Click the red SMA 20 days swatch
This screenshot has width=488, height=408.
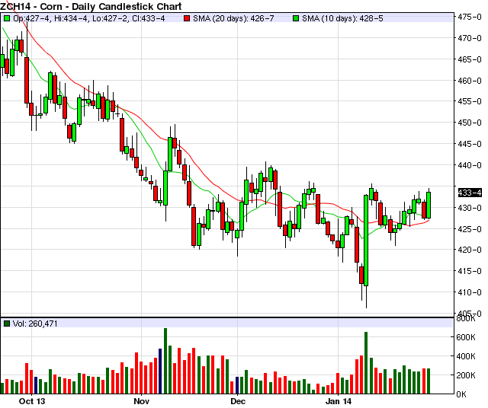pyautogui.click(x=187, y=18)
